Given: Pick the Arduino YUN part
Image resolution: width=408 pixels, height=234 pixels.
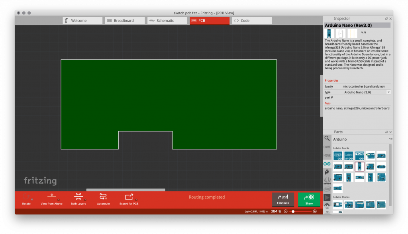Looking at the screenshot, I should click(360, 156).
